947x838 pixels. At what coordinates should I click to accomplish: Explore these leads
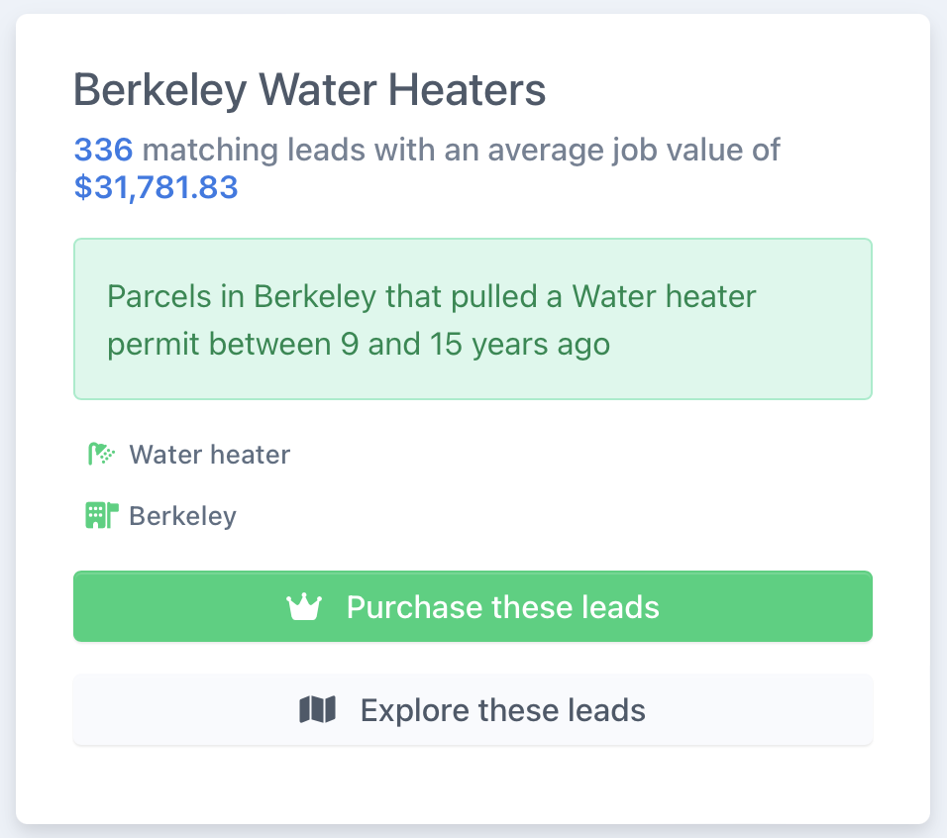click(x=473, y=709)
